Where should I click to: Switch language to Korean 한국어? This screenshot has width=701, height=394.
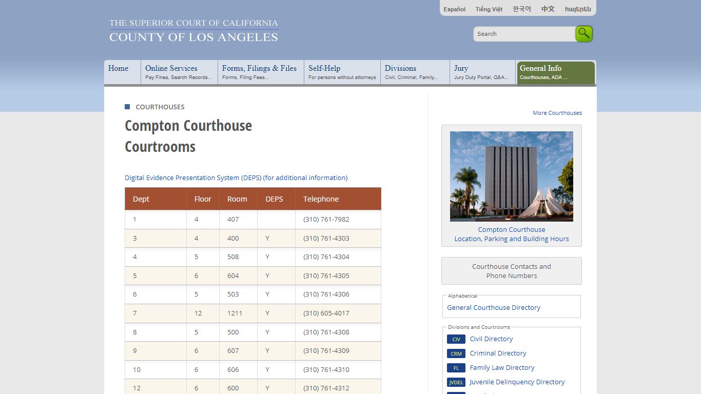click(x=522, y=9)
